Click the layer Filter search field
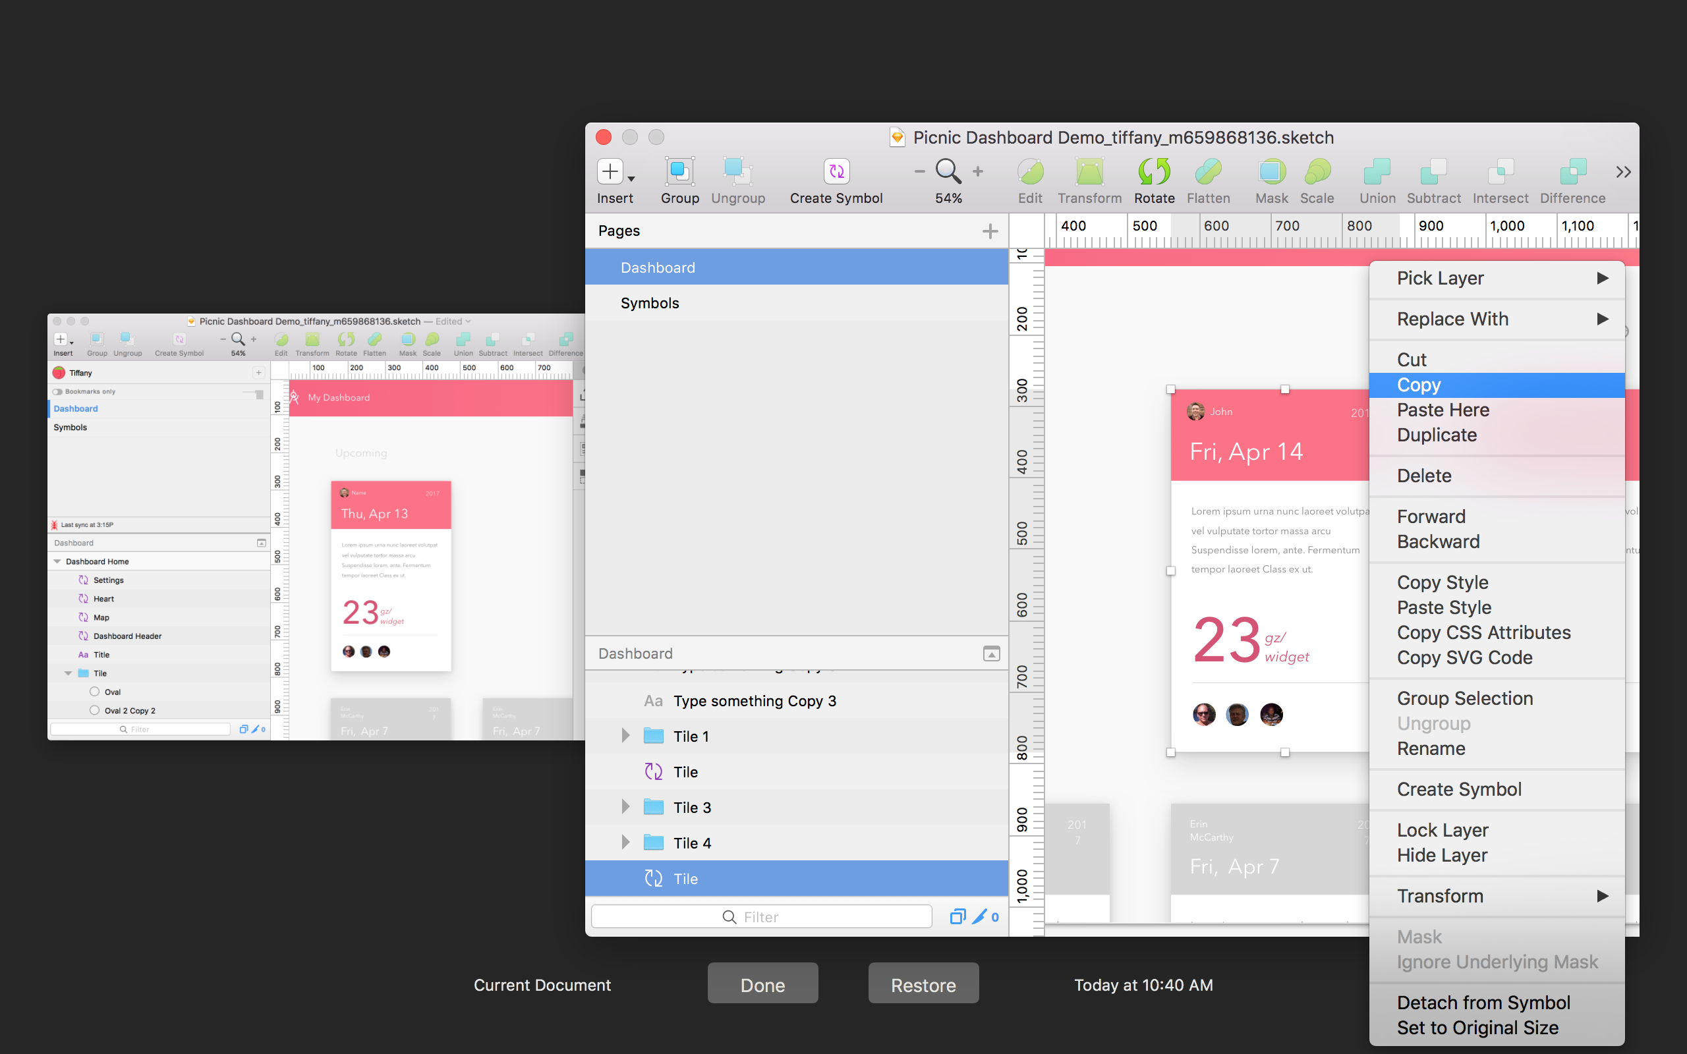1687x1054 pixels. coord(760,917)
